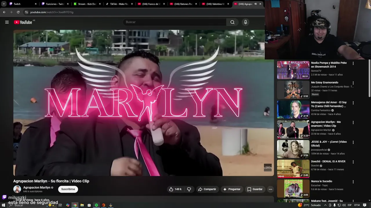Open the tab search dropdown arrow
The height and width of the screenshot is (208, 371).
[4, 4]
